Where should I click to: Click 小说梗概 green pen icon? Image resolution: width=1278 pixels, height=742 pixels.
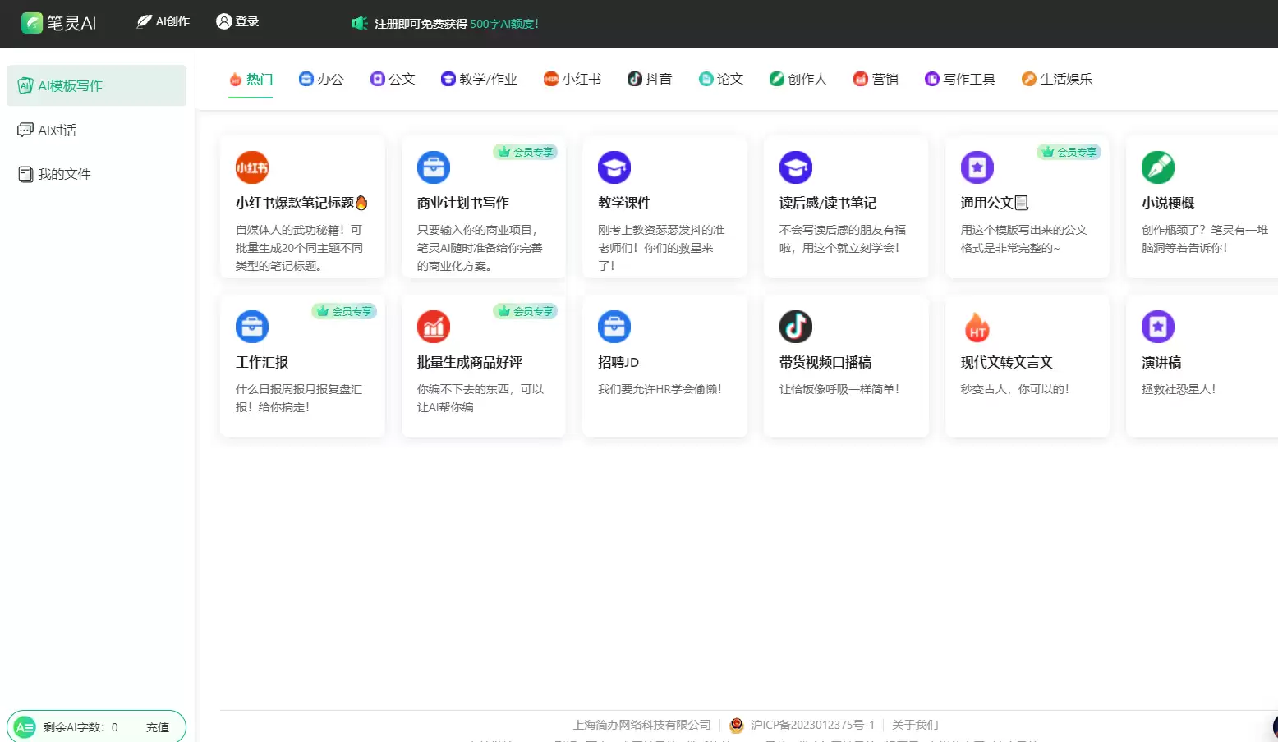click(1158, 167)
